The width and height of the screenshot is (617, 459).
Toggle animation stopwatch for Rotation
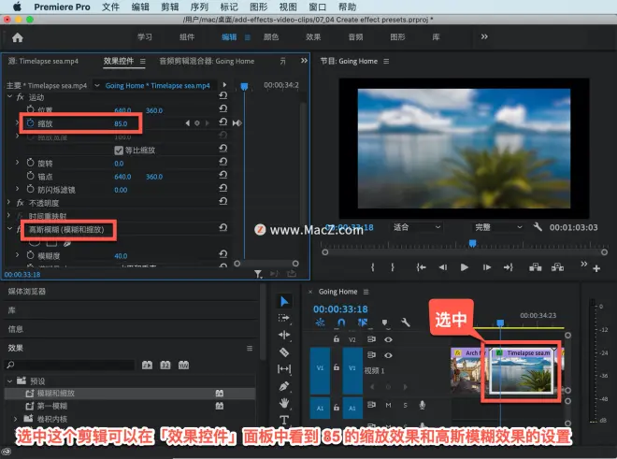click(30, 163)
